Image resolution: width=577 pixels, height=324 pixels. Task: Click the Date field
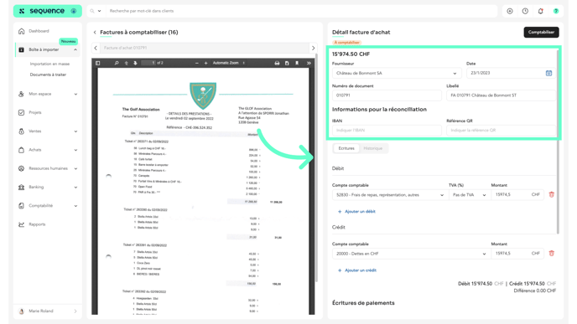511,73
